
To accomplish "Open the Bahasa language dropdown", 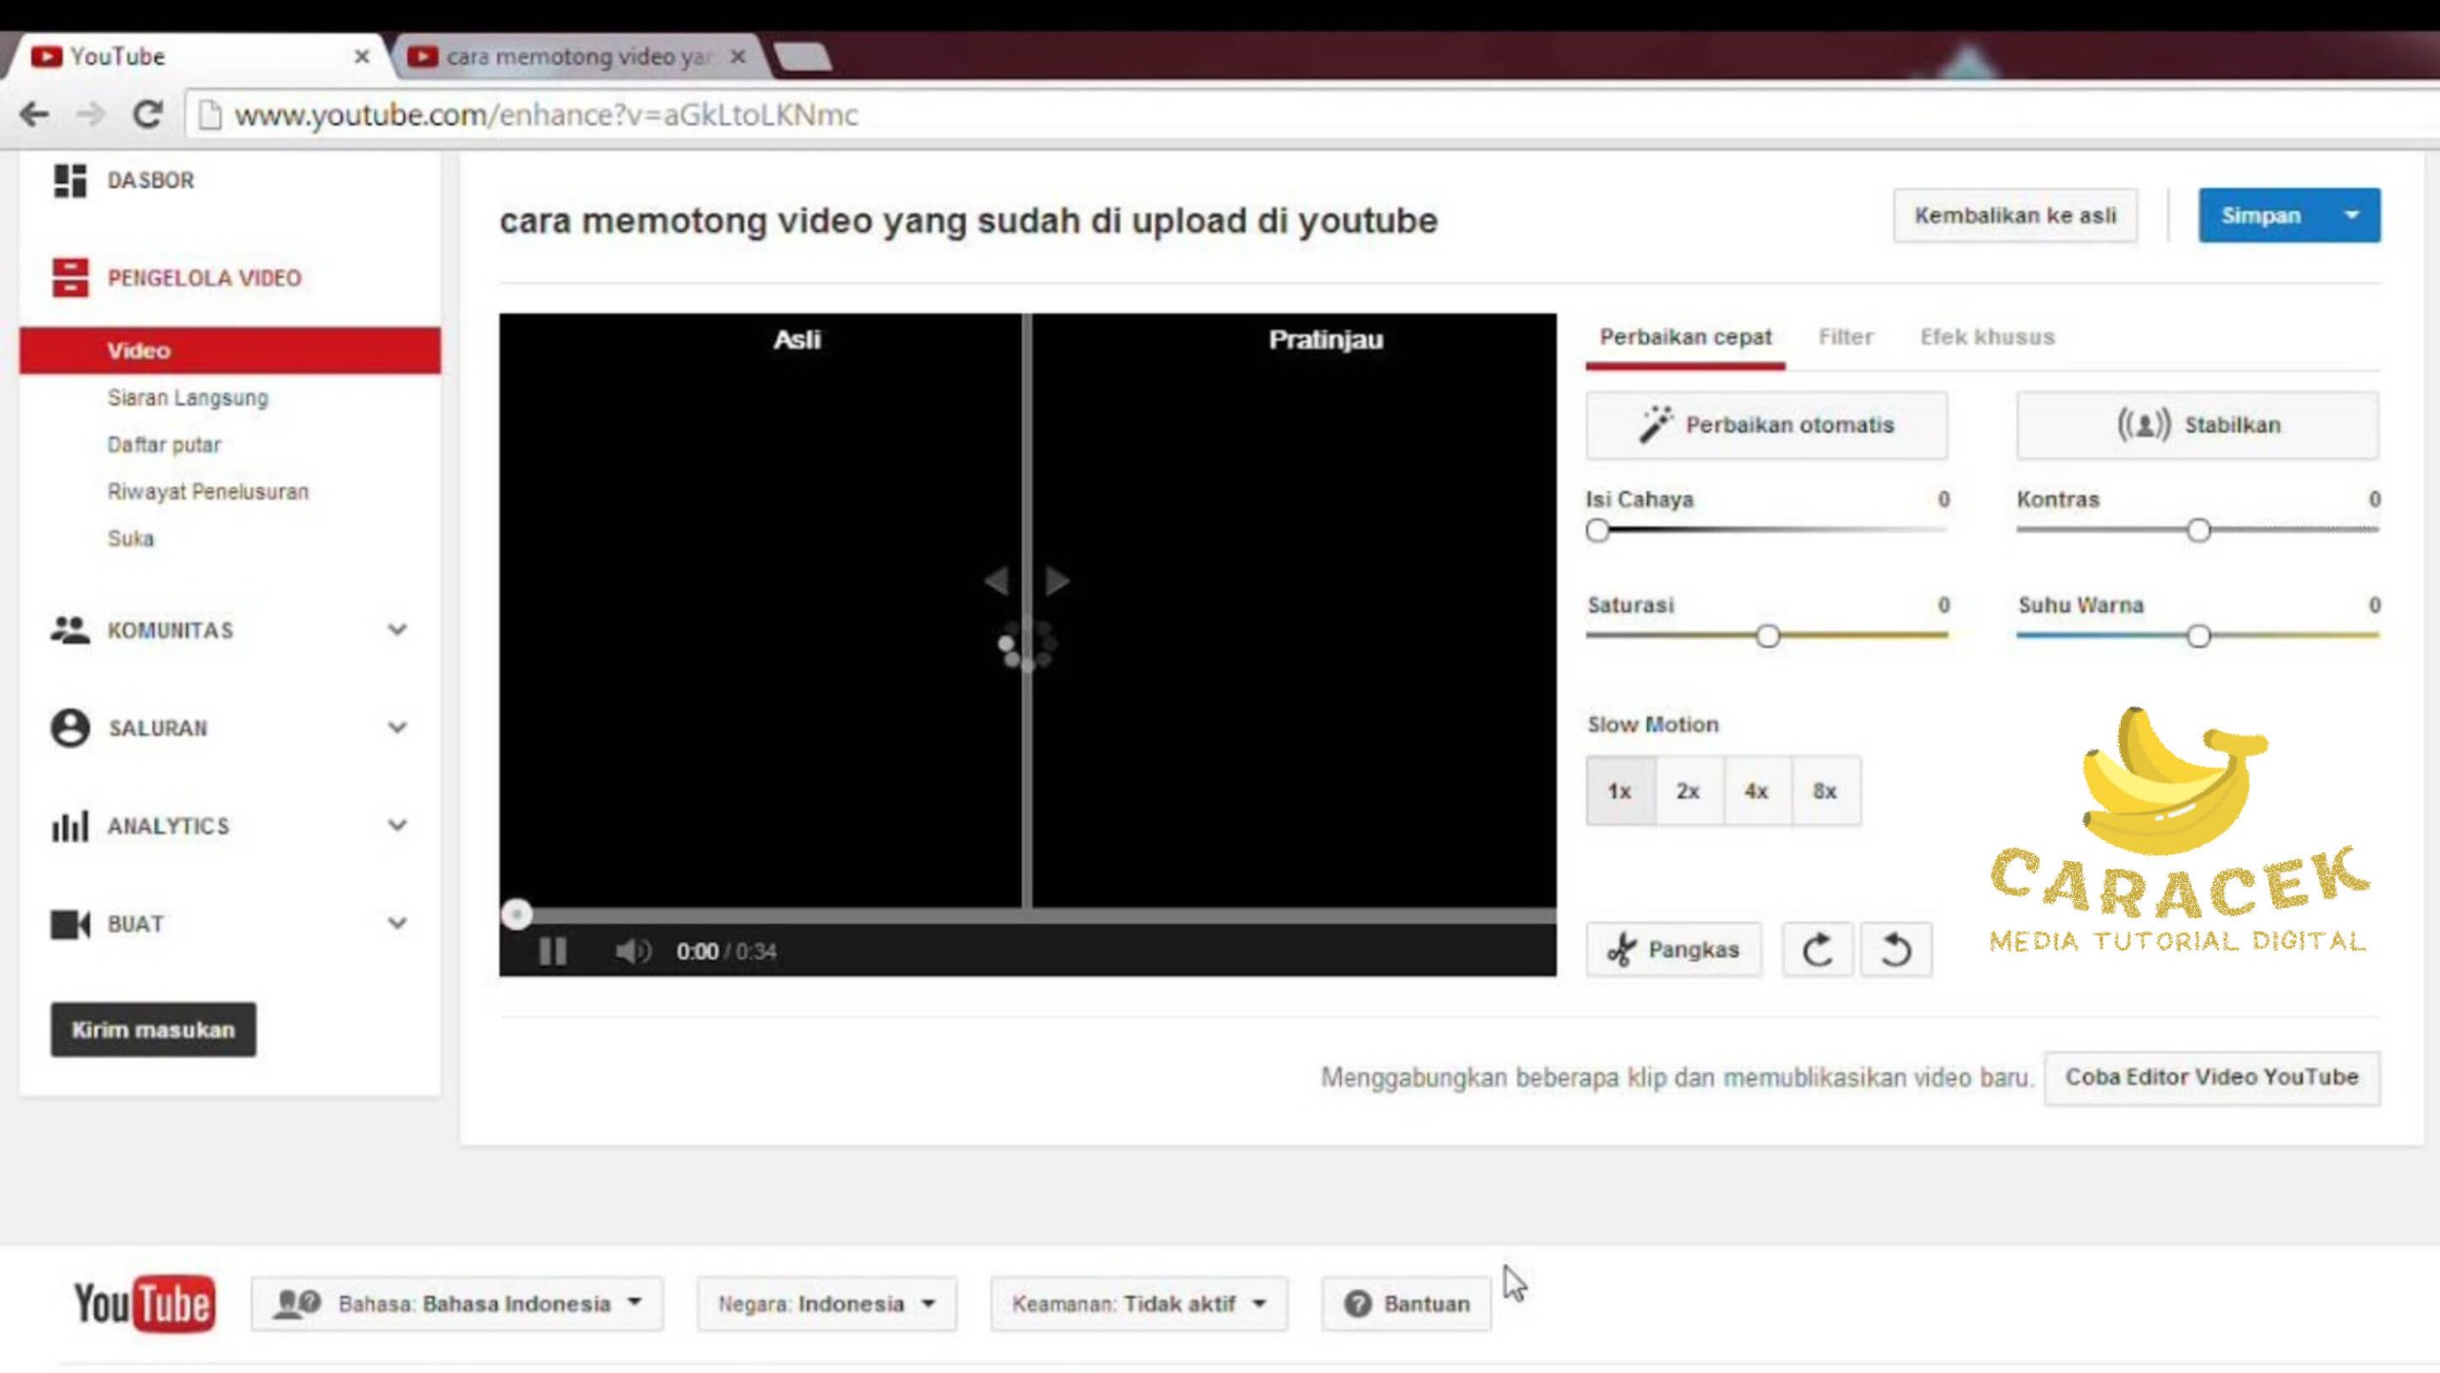I will [457, 1303].
